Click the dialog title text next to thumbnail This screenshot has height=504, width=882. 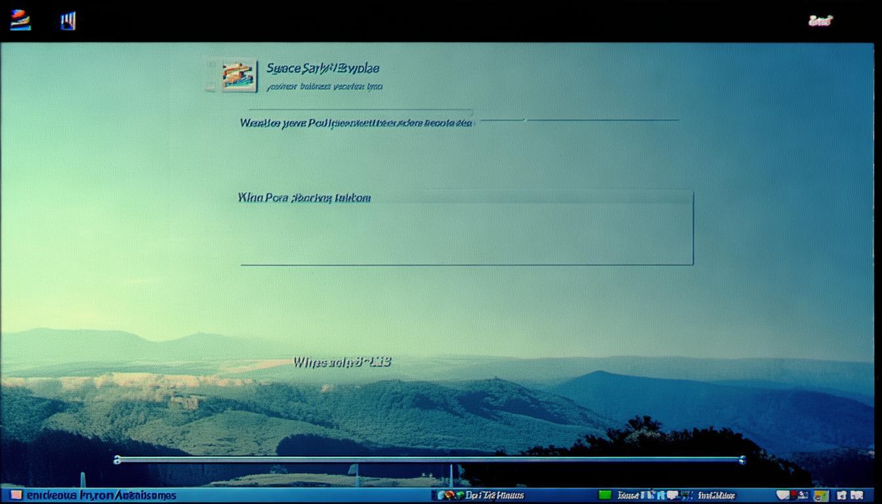click(x=322, y=68)
